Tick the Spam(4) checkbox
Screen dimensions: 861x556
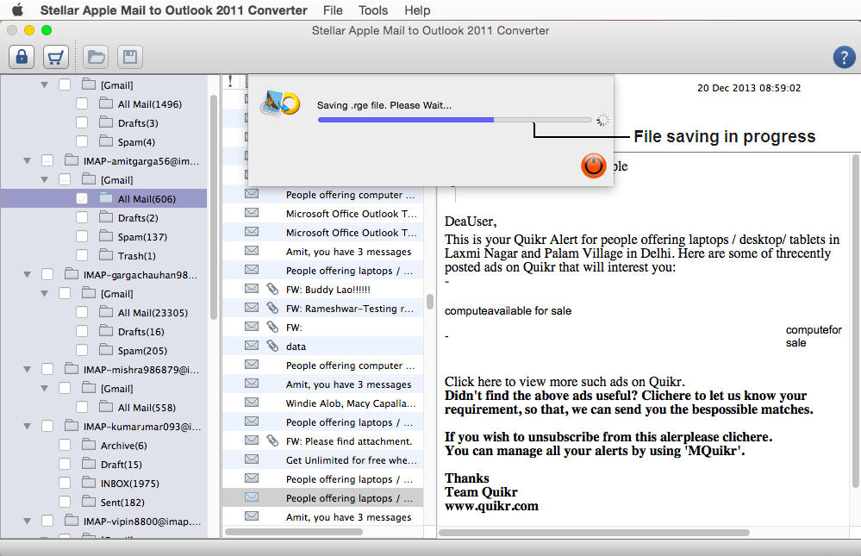point(82,141)
